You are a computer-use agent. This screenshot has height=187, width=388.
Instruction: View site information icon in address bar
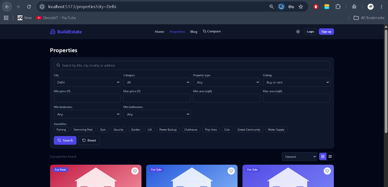42,7
